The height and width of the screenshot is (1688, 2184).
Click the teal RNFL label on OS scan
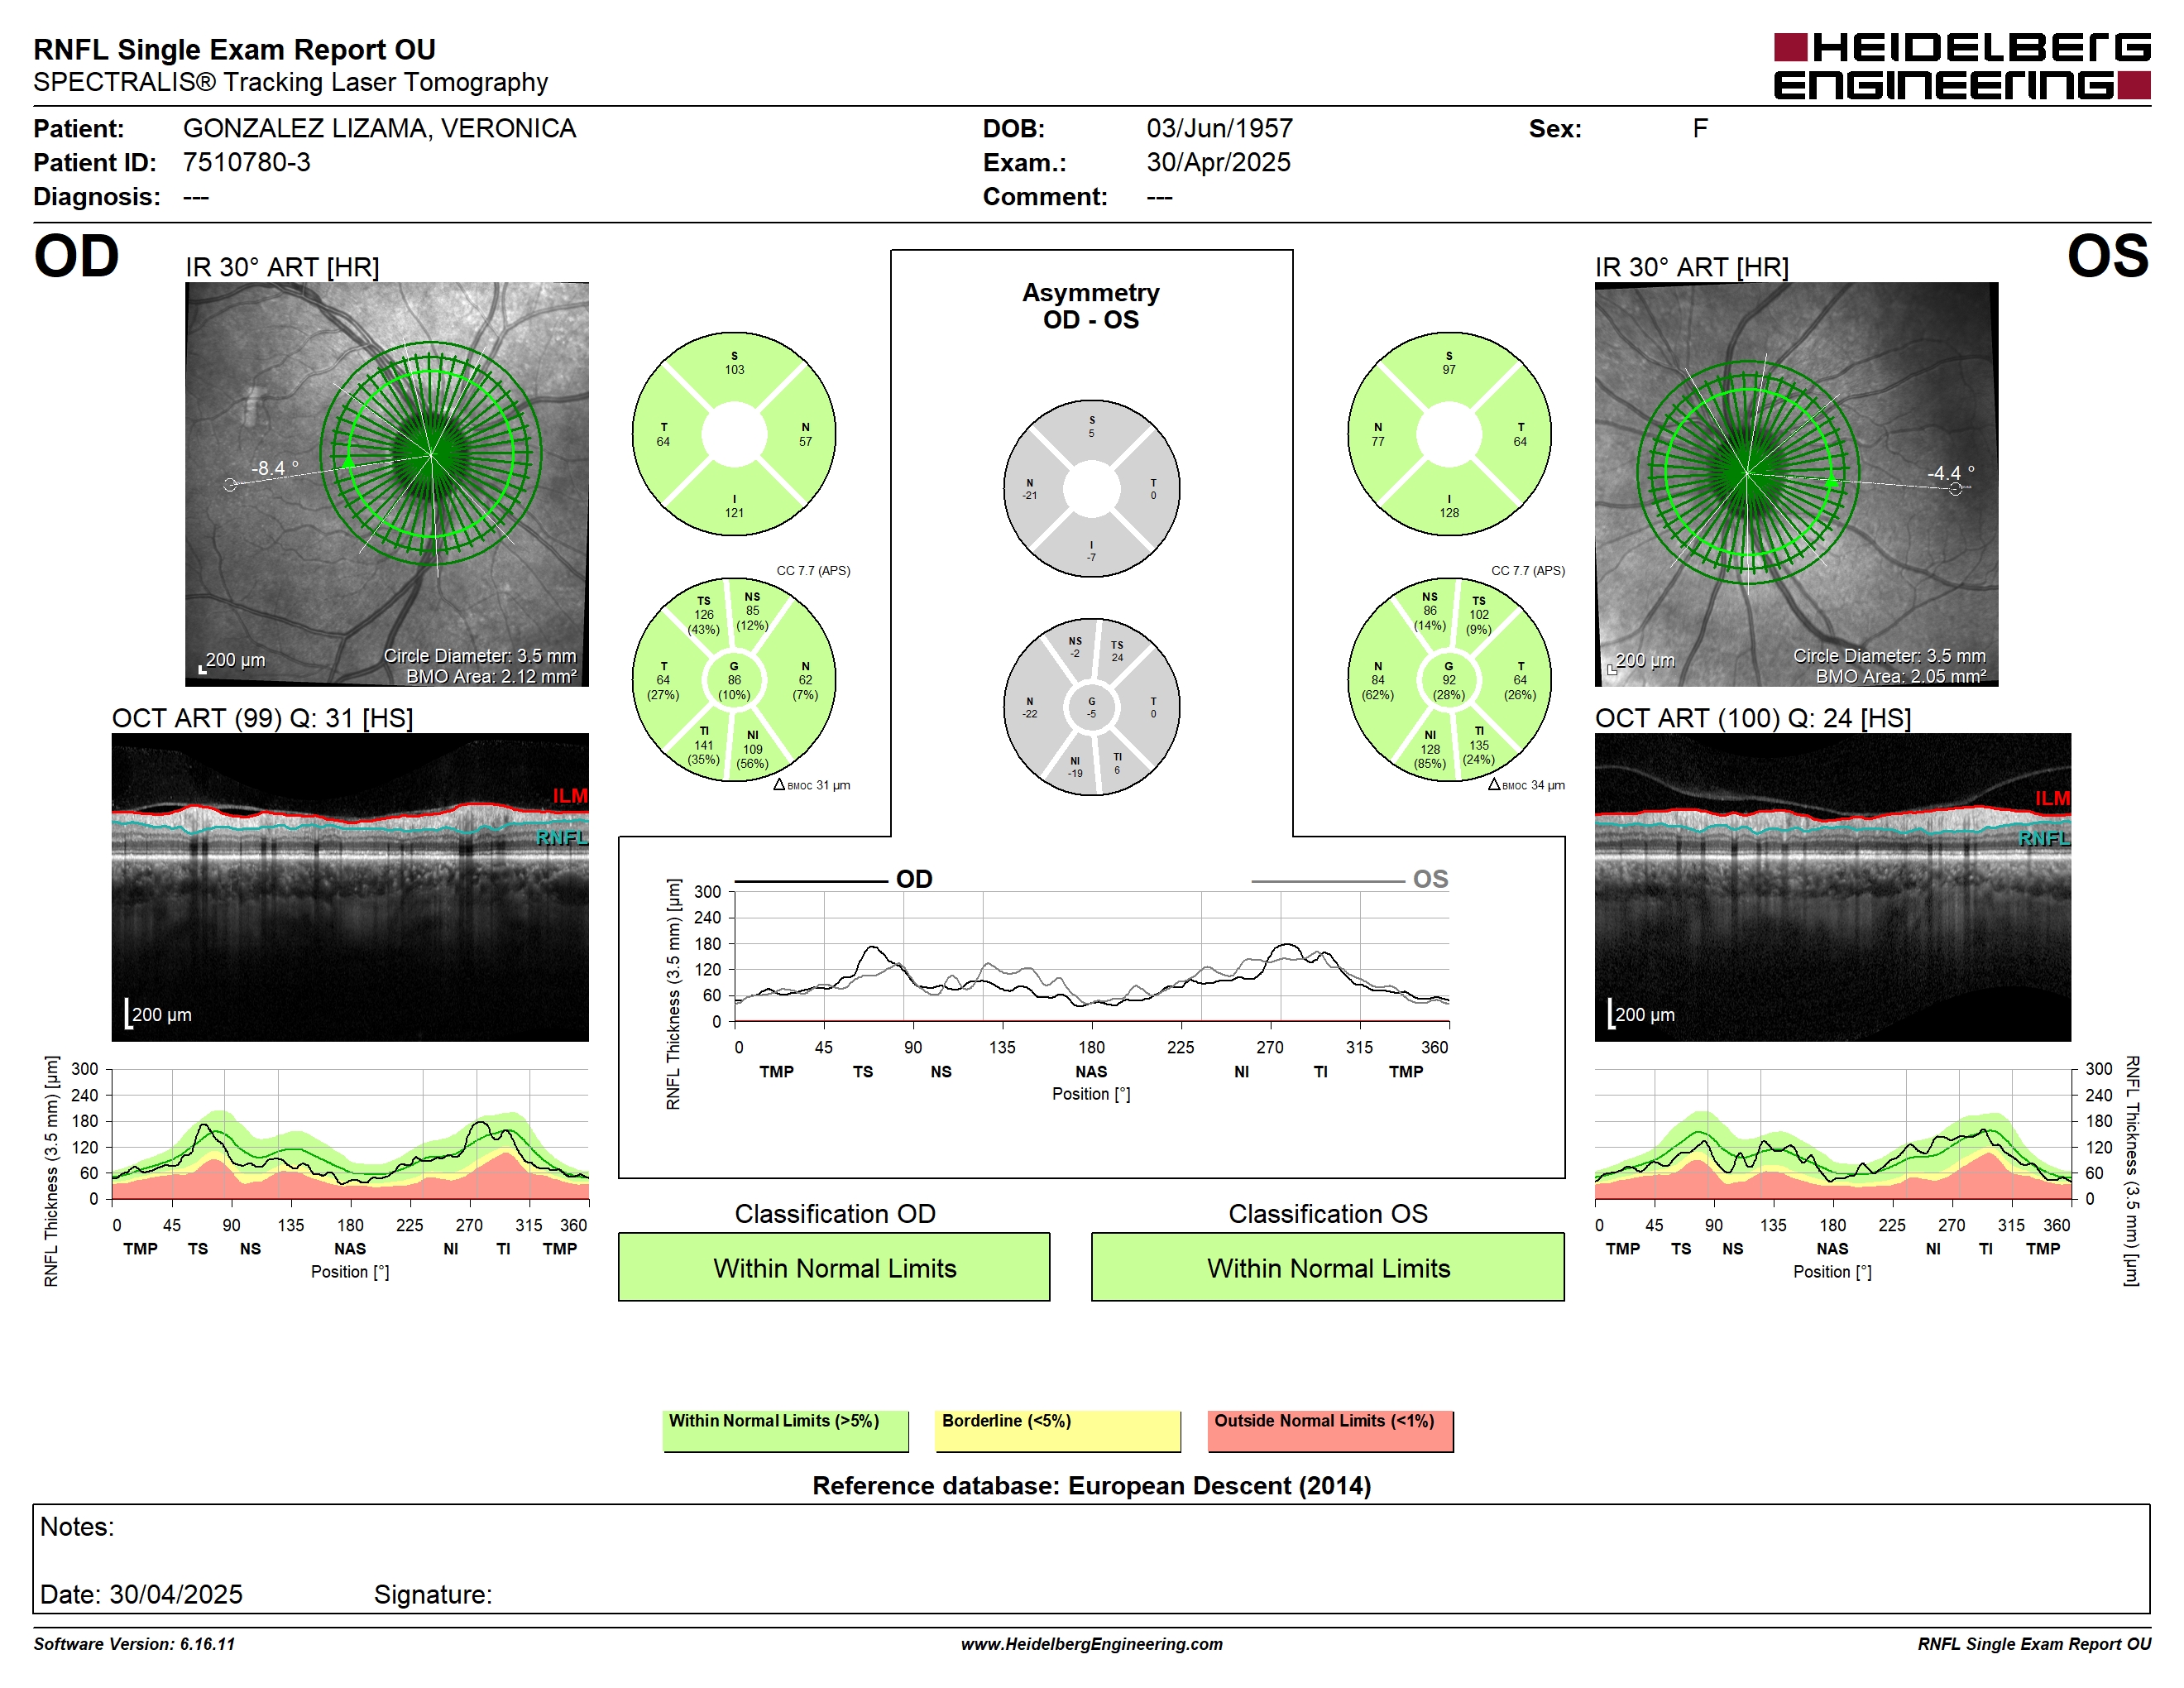click(x=2044, y=838)
